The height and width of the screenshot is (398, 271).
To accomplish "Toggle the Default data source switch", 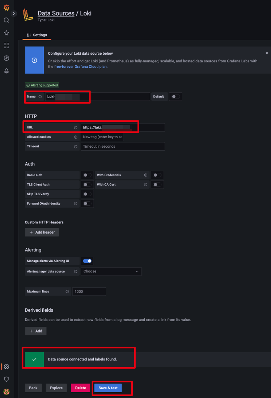I will coord(175,97).
